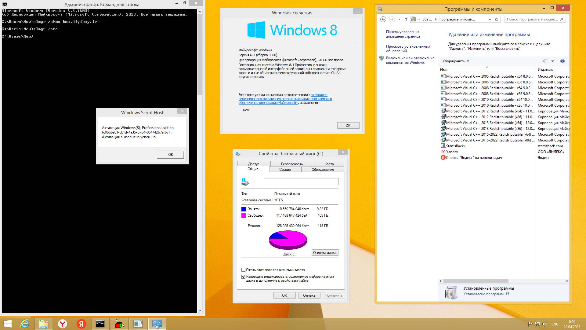Image resolution: width=586 pixels, height=330 pixels.
Task: Click the horizontal scrollbar in programs list
Action: click(476, 281)
